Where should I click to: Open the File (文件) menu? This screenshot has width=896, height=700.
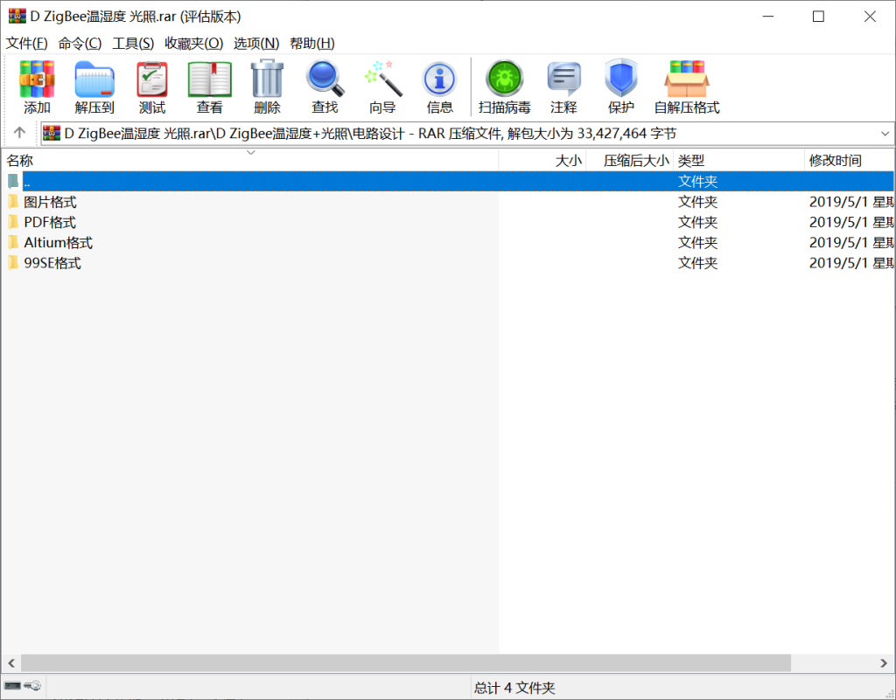pyautogui.click(x=27, y=43)
